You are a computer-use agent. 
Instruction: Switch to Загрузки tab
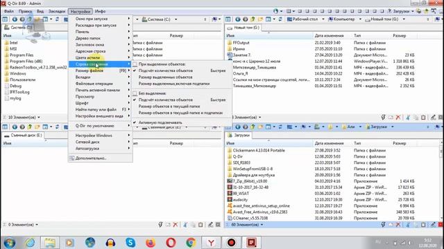click(239, 136)
